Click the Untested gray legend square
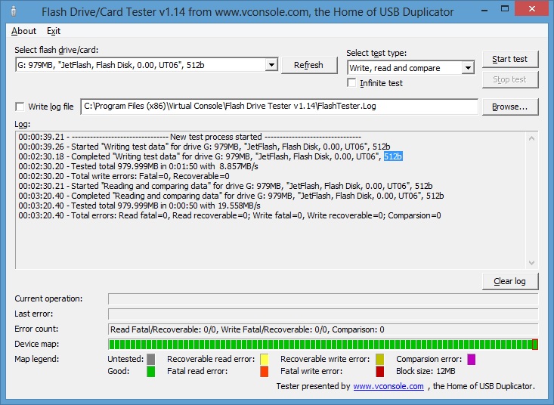Image resolution: width=554 pixels, height=405 pixels. (151, 359)
